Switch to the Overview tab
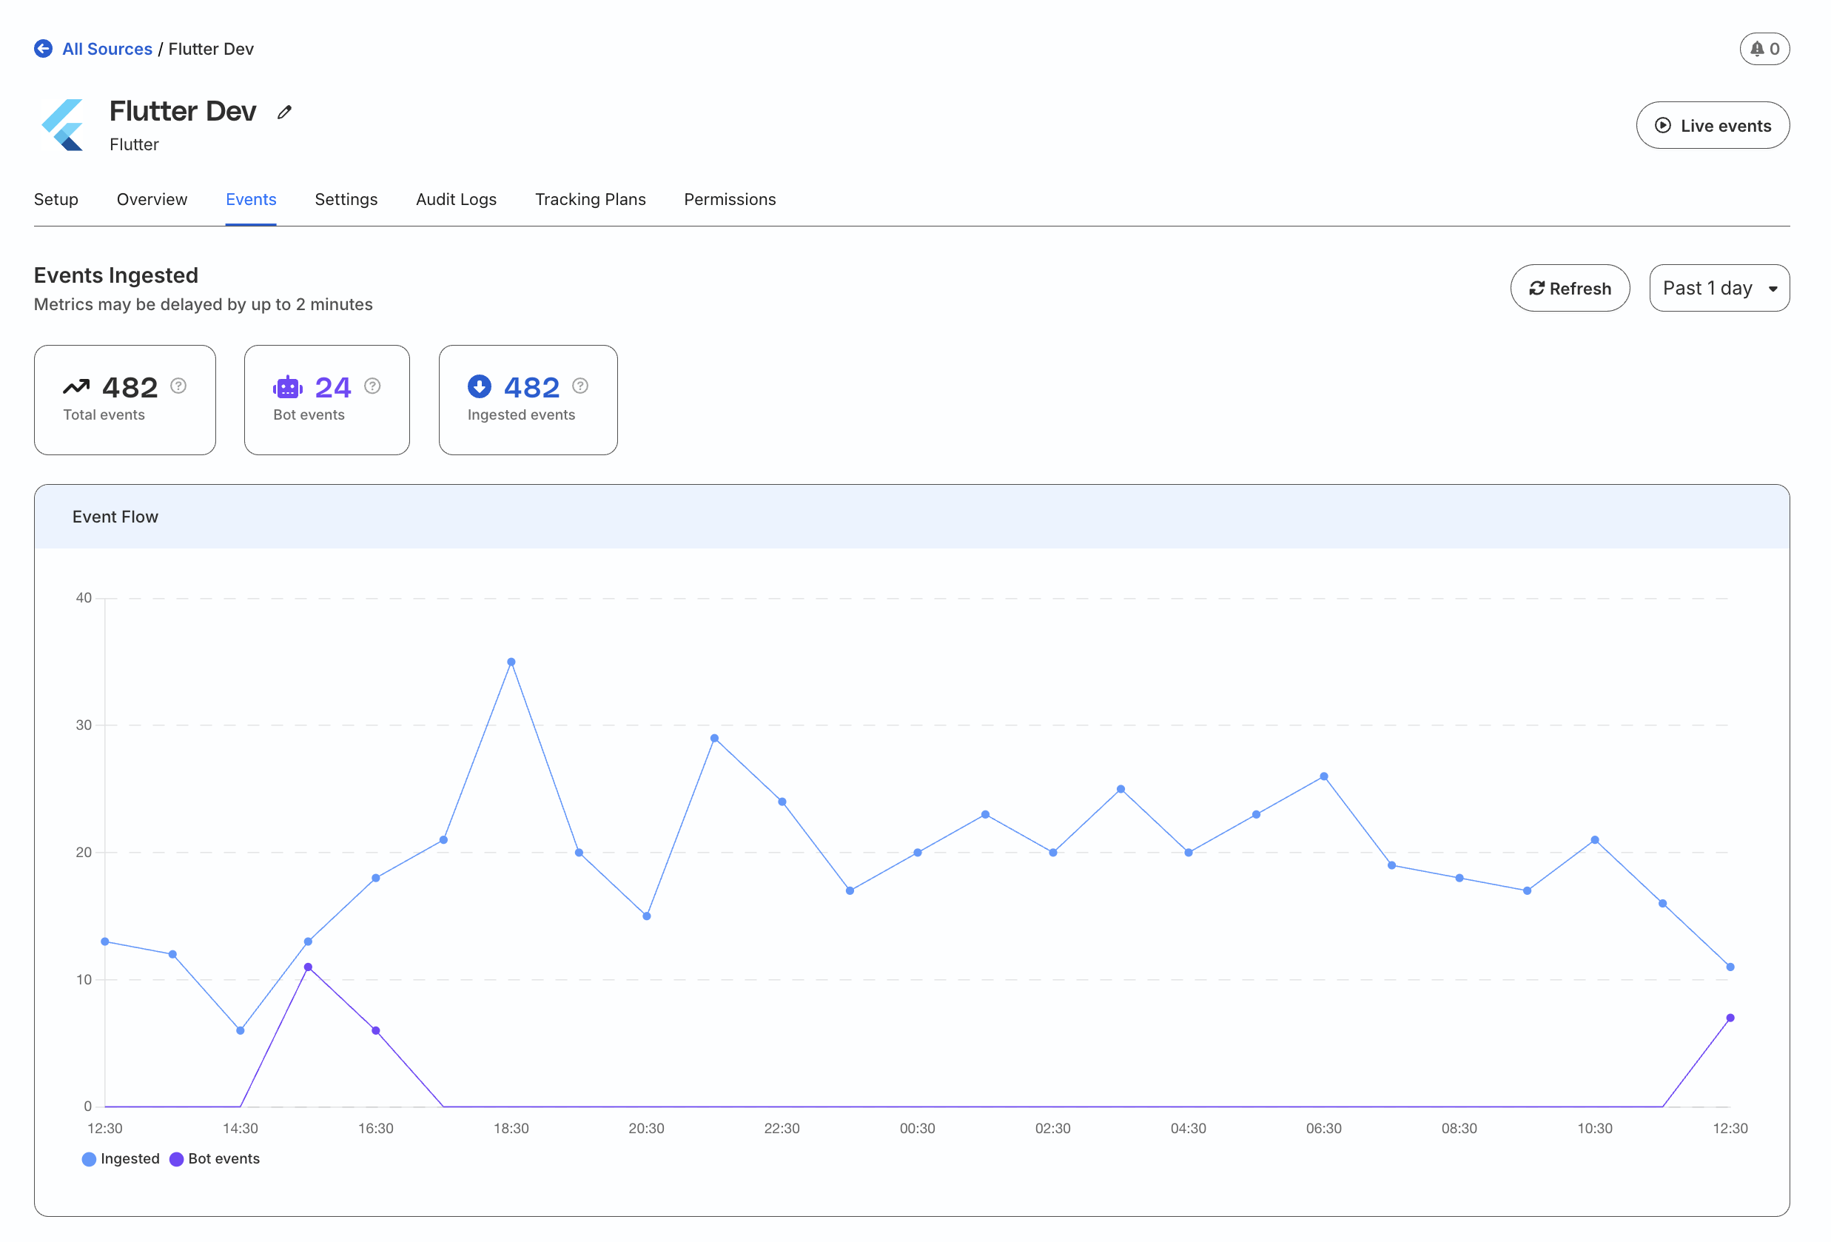The image size is (1831, 1242). pyautogui.click(x=152, y=199)
